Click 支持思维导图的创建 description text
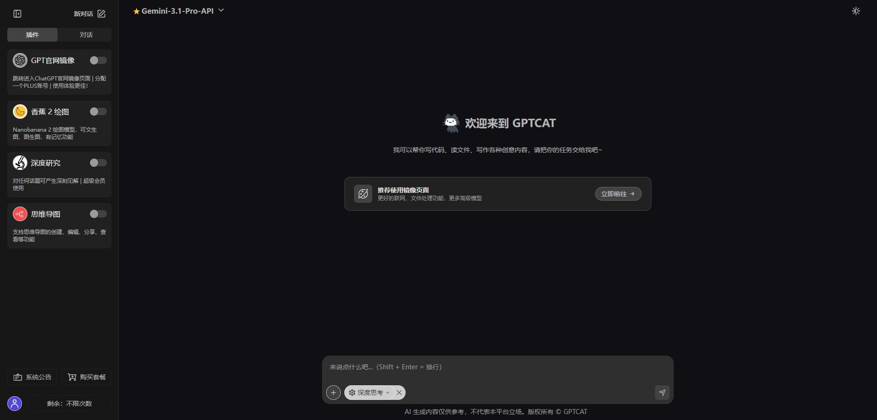877x420 pixels. [x=59, y=236]
